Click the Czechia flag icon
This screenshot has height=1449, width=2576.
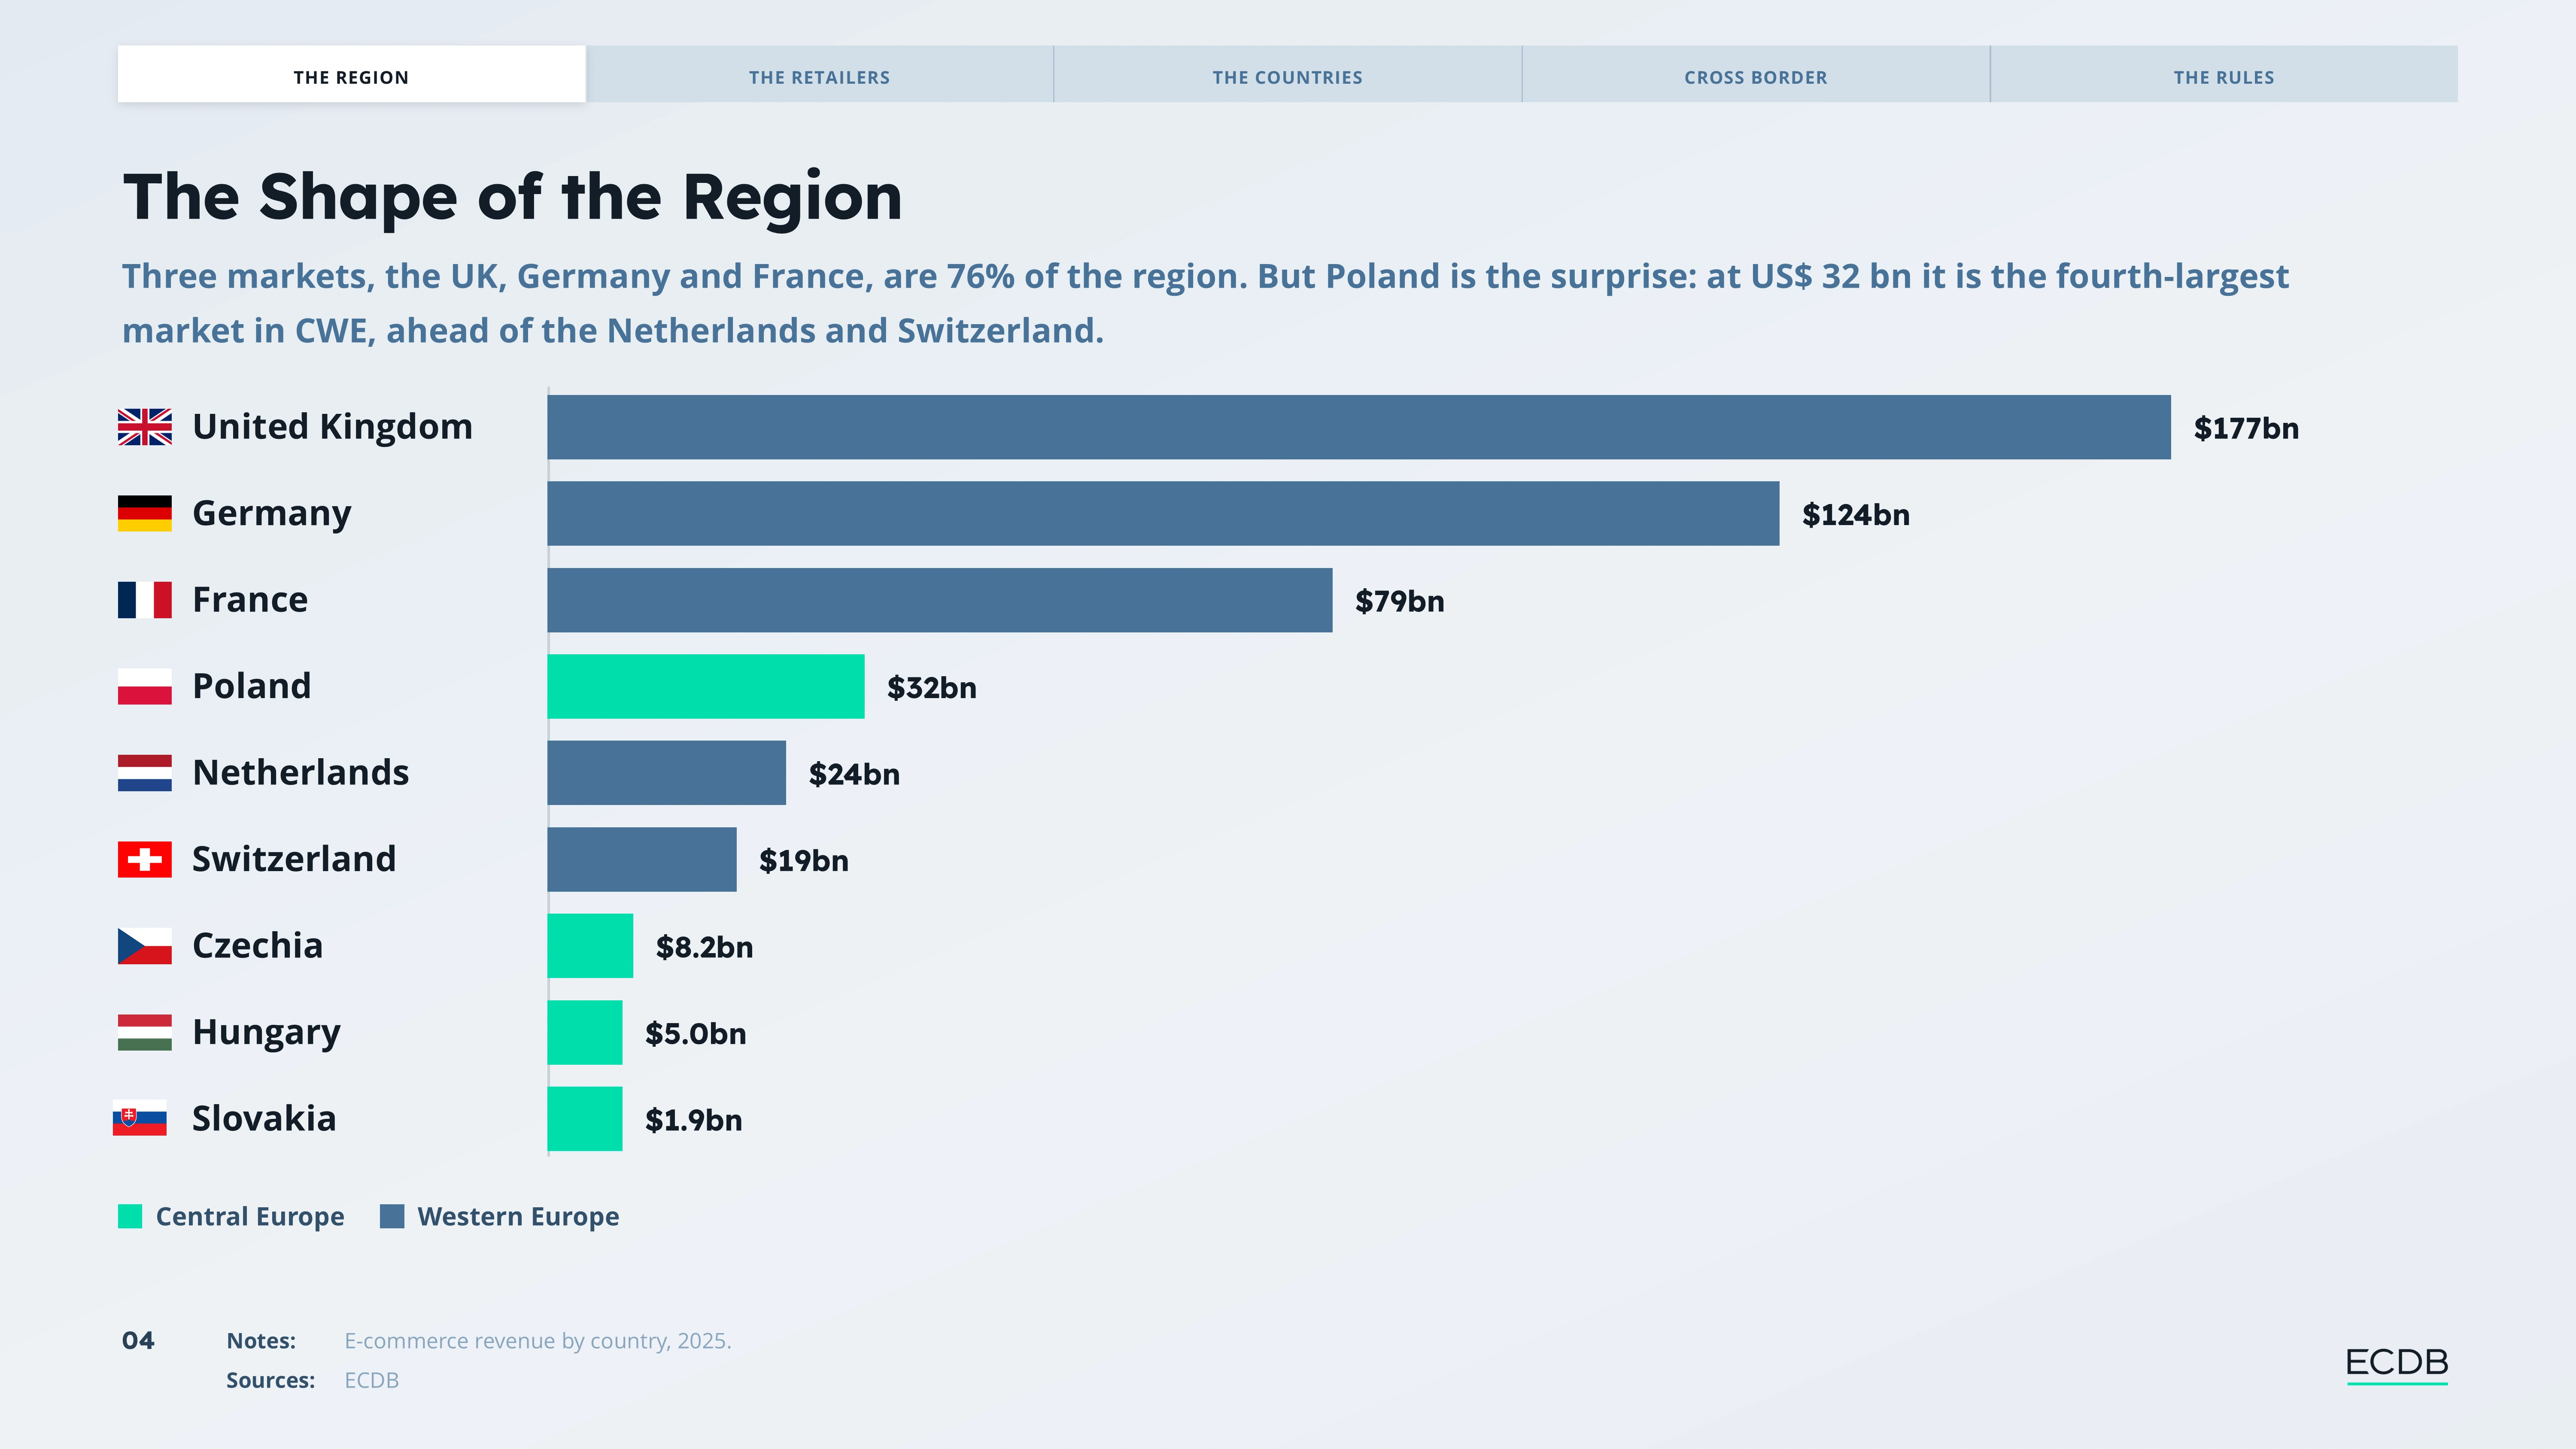coord(145,946)
